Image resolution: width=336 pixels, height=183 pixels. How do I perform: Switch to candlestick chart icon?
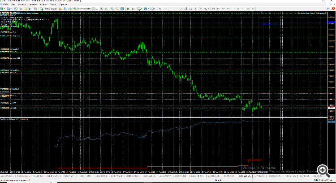click(101, 9)
